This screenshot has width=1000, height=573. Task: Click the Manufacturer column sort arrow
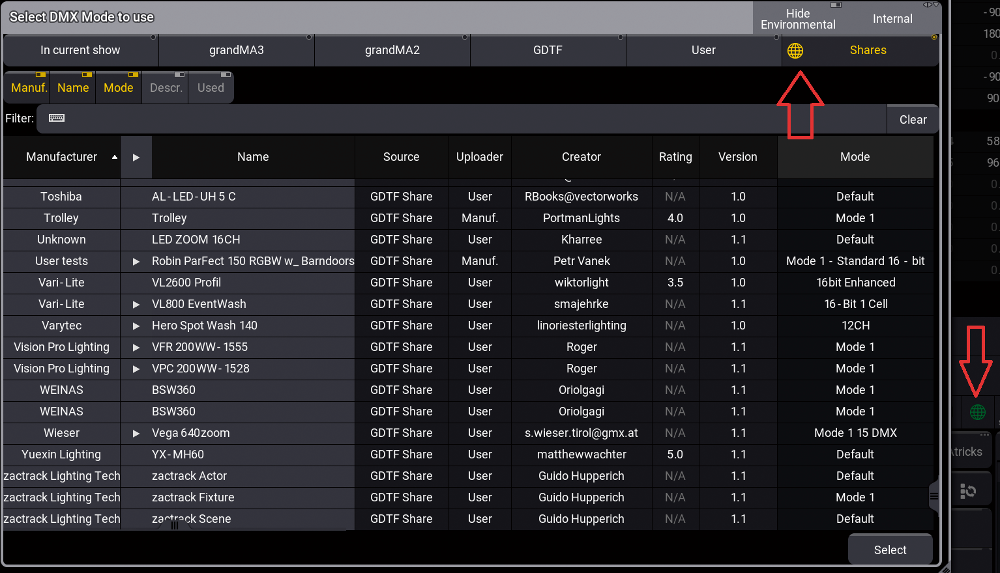pyautogui.click(x=115, y=157)
